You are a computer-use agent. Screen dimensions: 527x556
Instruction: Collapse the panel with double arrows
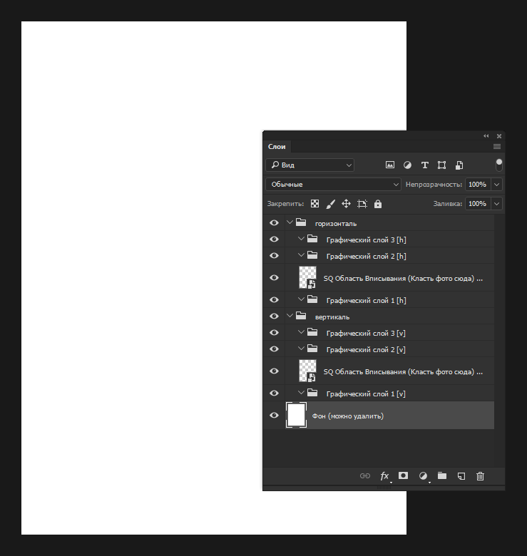[486, 136]
